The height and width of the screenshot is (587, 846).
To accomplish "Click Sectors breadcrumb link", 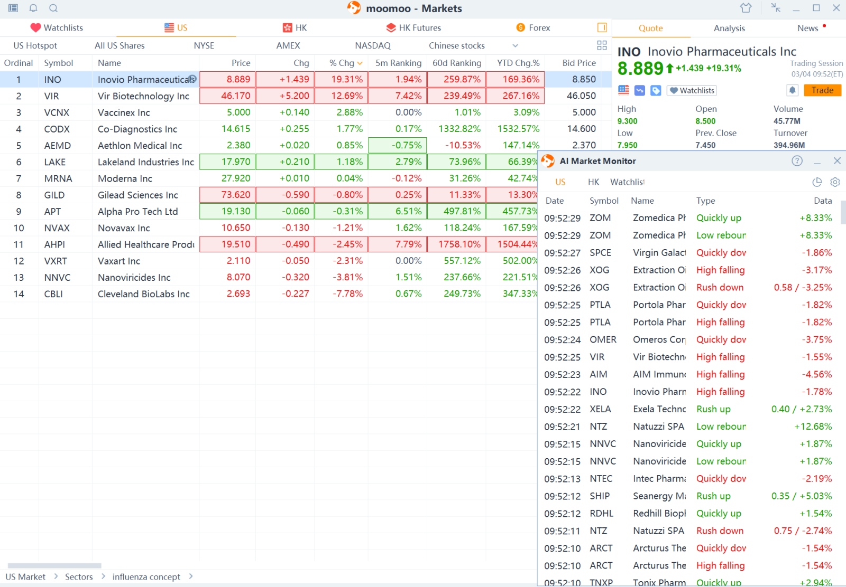I will (x=79, y=577).
